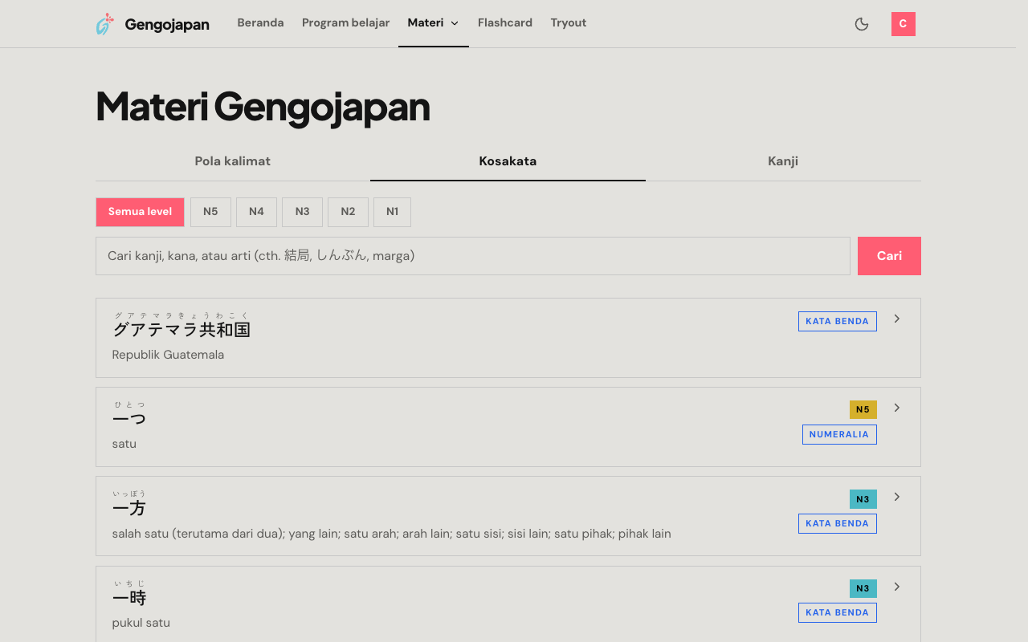Screen dimensions: 1028x642
Task: Switch to the Pola kalimat tab
Action: pyautogui.click(x=233, y=161)
